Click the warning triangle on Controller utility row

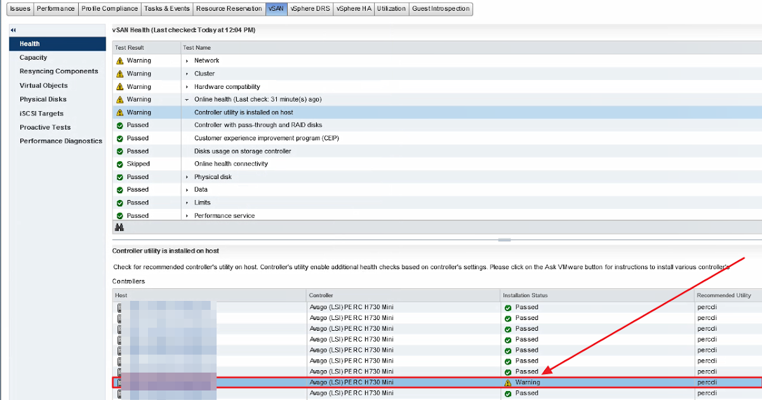click(x=119, y=112)
